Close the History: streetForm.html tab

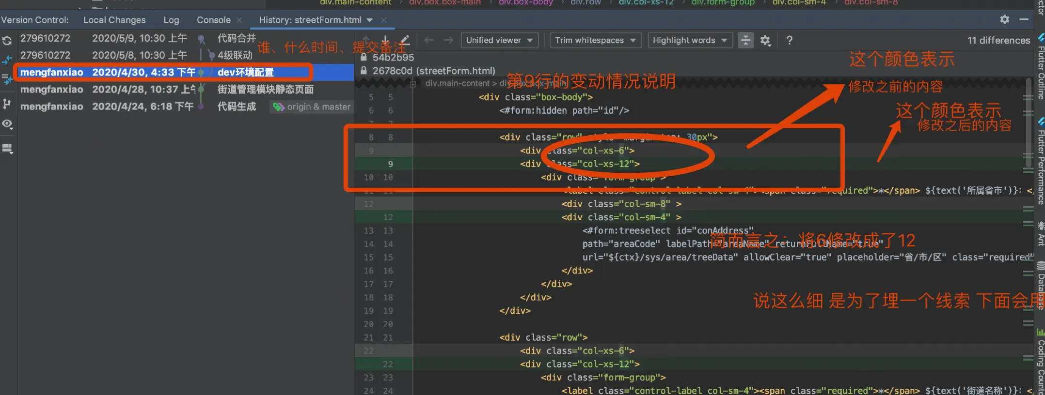(384, 20)
